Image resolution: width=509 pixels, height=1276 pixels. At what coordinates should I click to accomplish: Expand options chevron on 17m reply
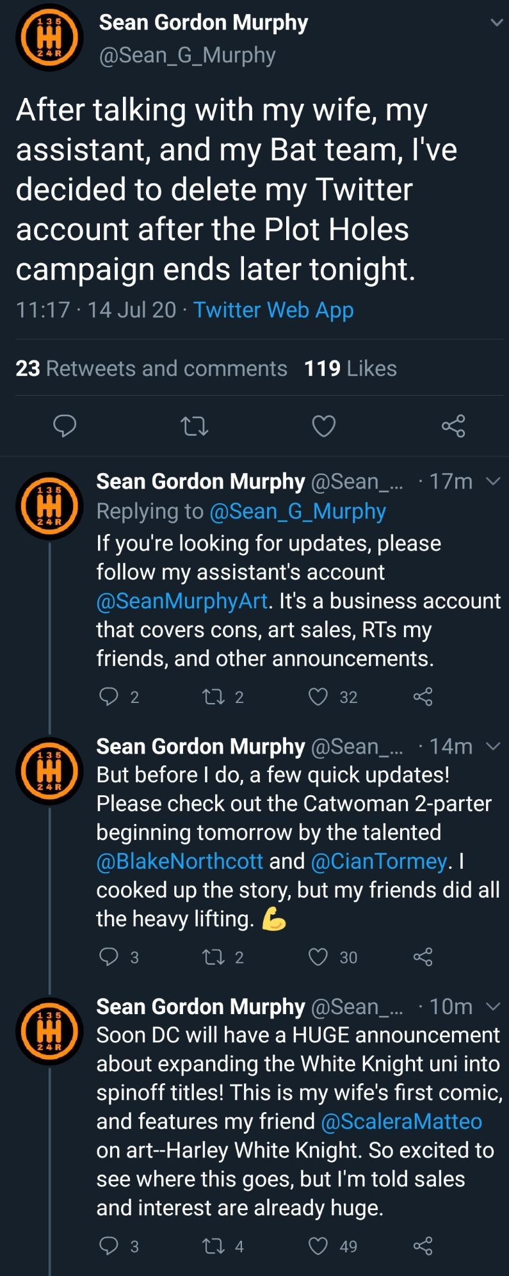(x=493, y=481)
